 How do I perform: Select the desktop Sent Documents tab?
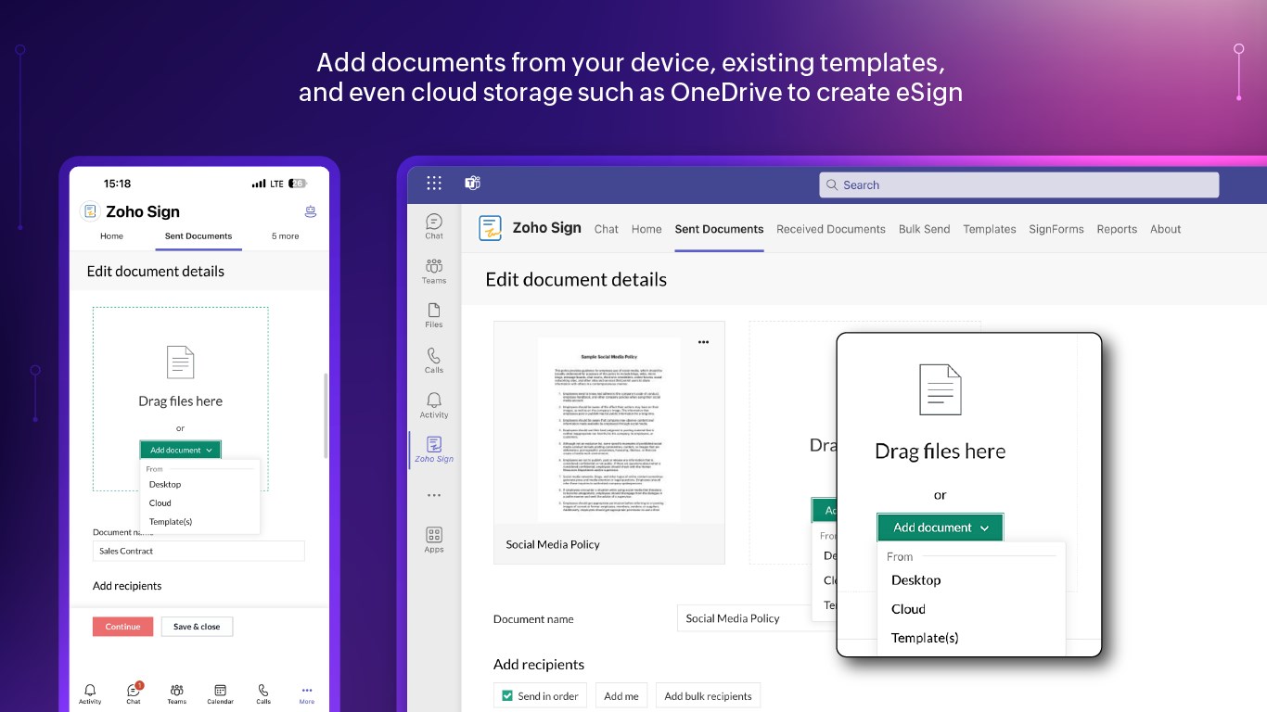(x=719, y=229)
